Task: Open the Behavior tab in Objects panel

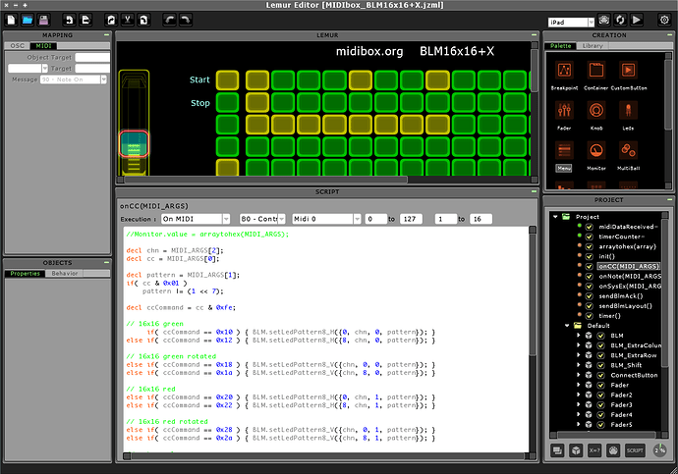Action: (x=64, y=273)
